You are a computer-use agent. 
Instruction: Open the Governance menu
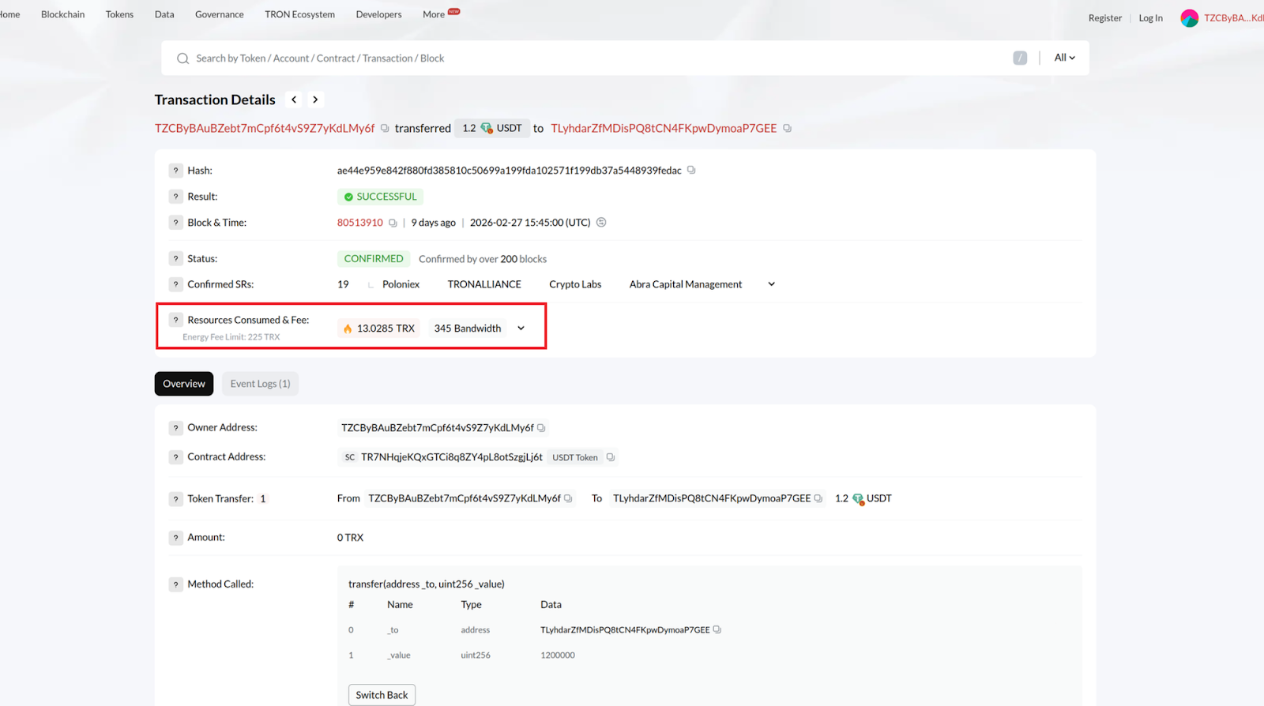tap(219, 14)
